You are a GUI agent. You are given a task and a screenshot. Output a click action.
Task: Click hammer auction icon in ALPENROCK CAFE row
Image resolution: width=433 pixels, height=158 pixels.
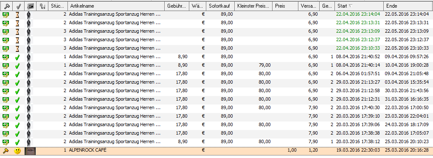tap(5, 151)
